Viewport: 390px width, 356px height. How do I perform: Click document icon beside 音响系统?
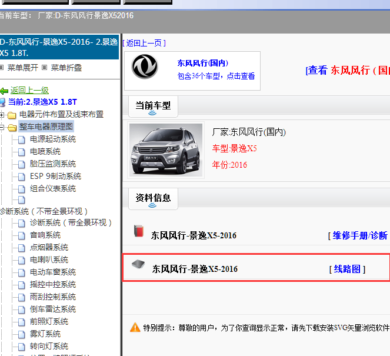click(x=22, y=235)
